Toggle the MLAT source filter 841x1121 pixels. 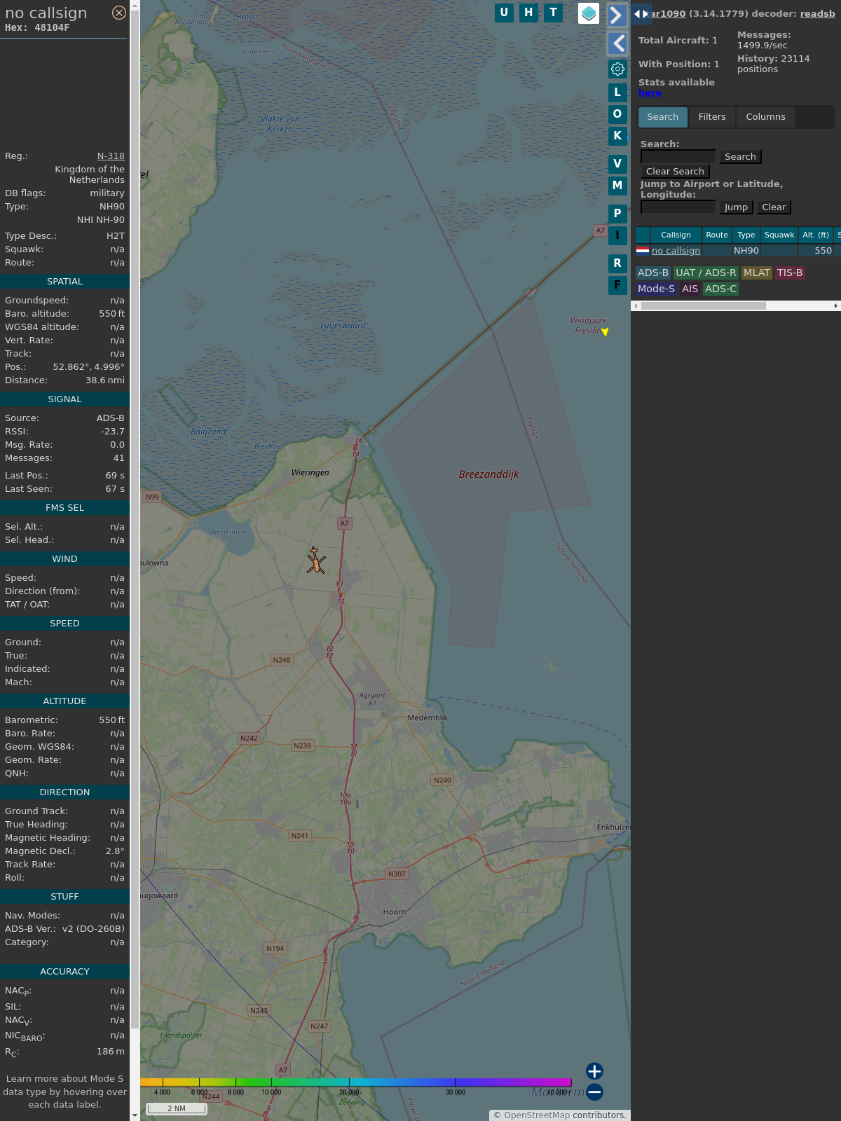point(756,273)
